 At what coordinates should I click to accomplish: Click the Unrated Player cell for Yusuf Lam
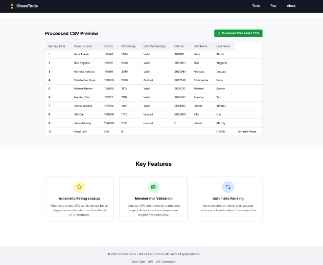point(247,132)
